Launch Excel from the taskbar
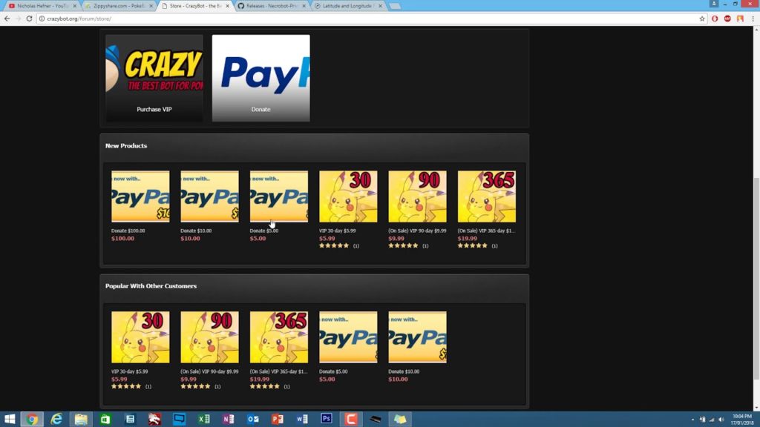Screen dimensions: 760x427 203,419
